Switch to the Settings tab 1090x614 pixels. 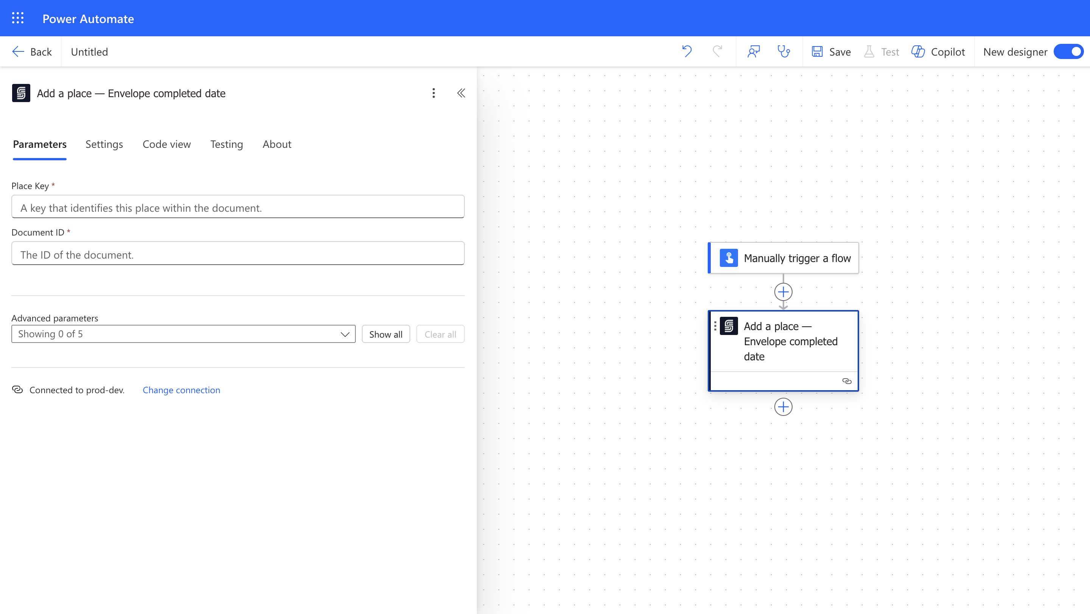point(104,144)
